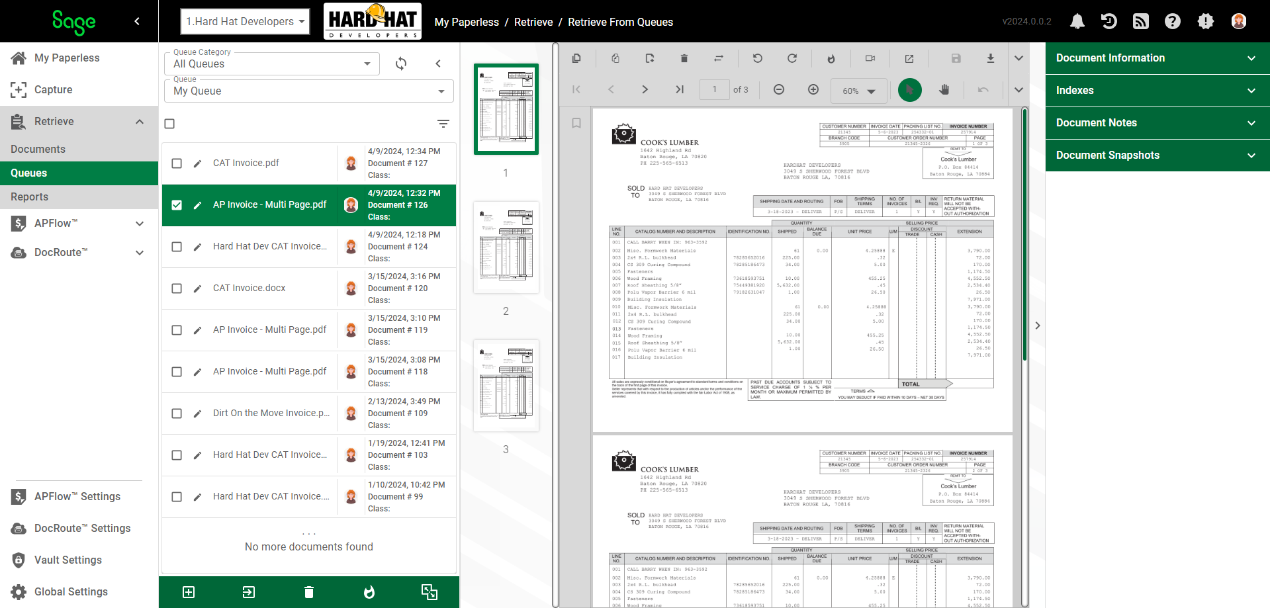Click the flame icon in bottom green bar

click(x=369, y=592)
